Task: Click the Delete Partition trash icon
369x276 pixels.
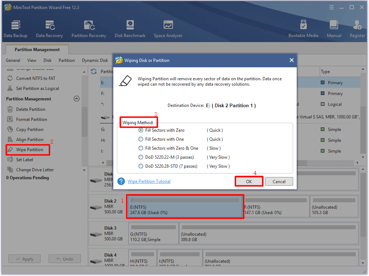Action: point(10,109)
